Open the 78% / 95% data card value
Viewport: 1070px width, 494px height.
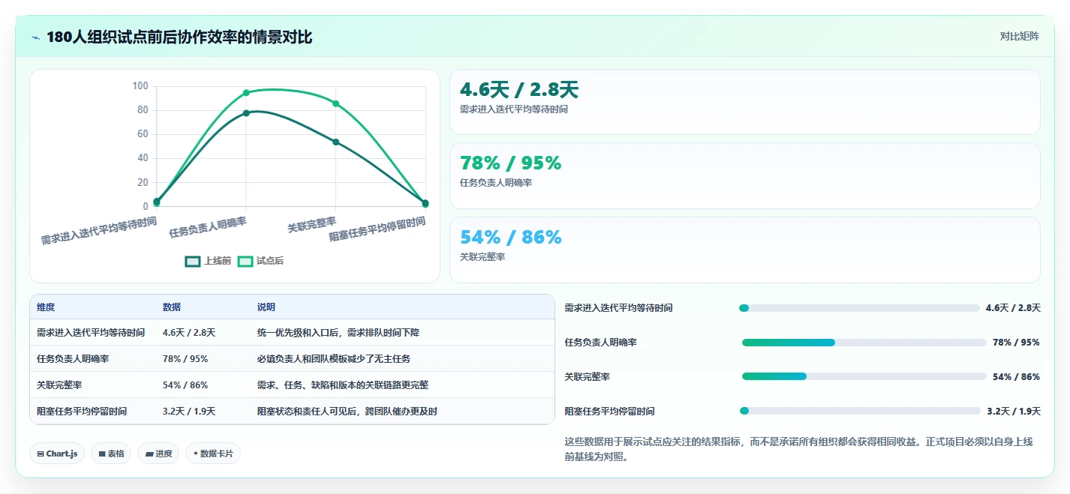pyautogui.click(x=510, y=163)
